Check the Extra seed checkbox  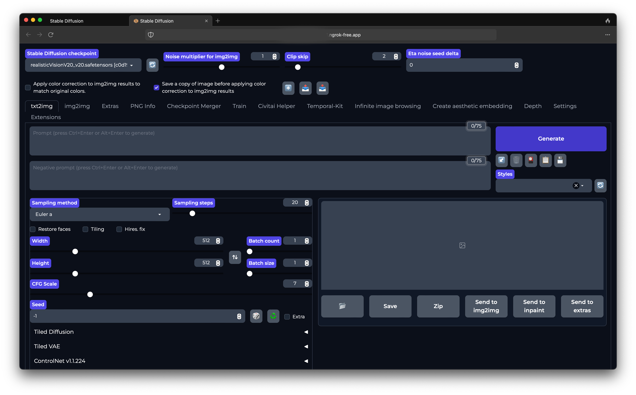287,317
